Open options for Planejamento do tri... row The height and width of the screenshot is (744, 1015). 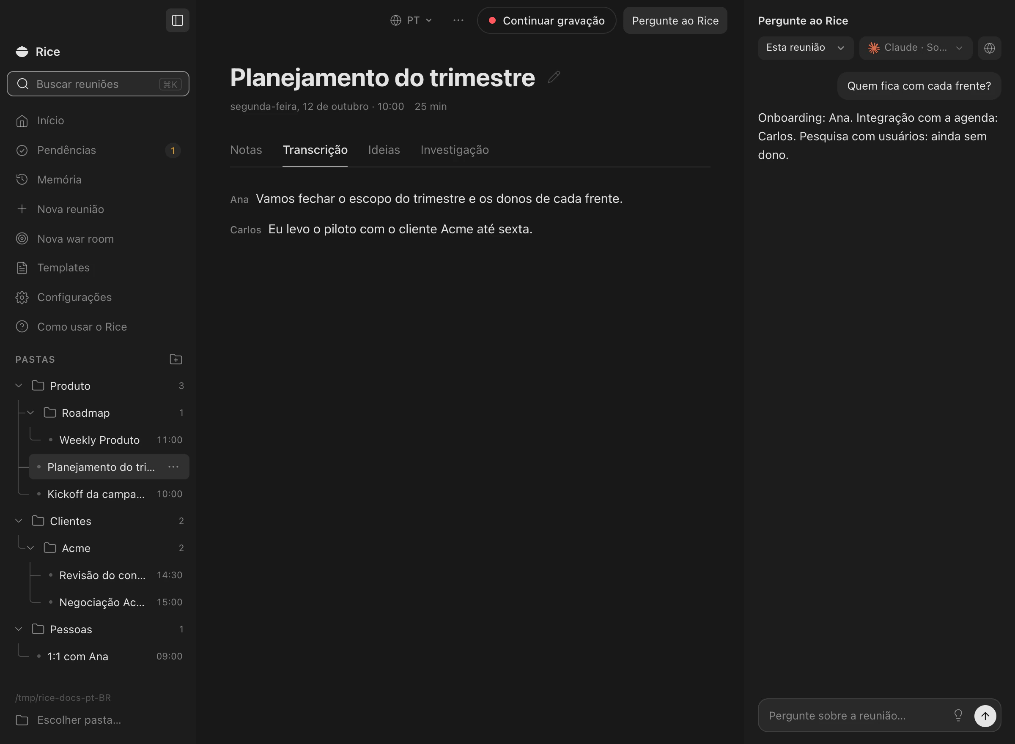point(173,467)
